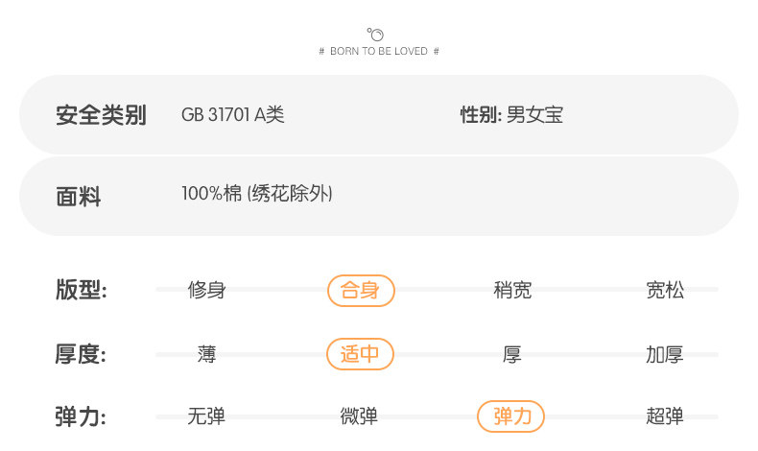Image resolution: width=758 pixels, height=451 pixels.
Task: Pick the 加厚 thickness option
Action: [x=665, y=354]
